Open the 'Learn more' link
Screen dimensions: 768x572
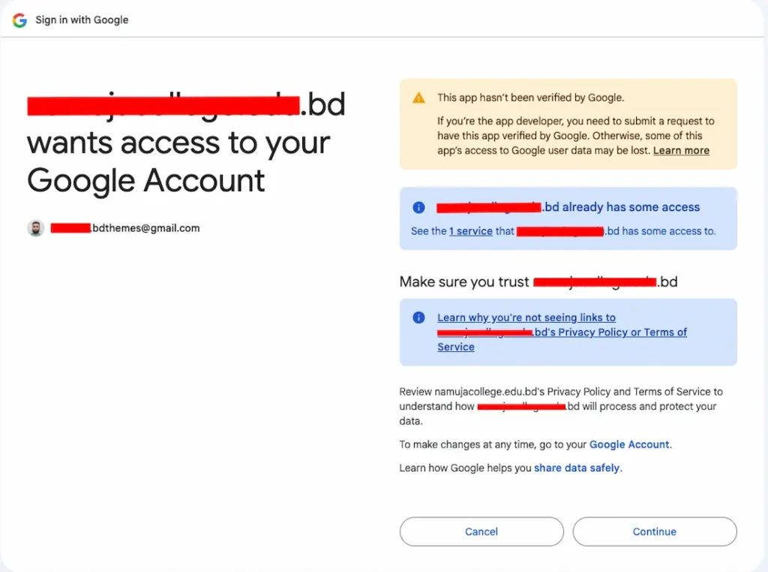click(x=681, y=151)
